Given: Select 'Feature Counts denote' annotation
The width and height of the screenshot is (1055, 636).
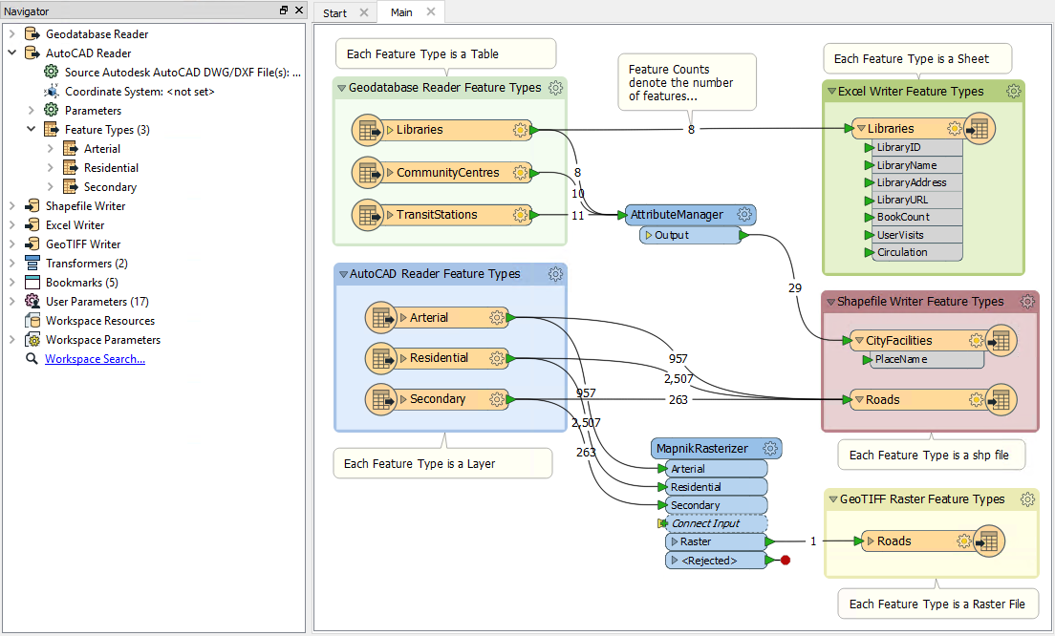Looking at the screenshot, I should (687, 83).
